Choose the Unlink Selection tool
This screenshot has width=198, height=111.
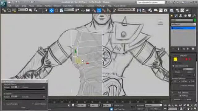[x=9, y=10]
